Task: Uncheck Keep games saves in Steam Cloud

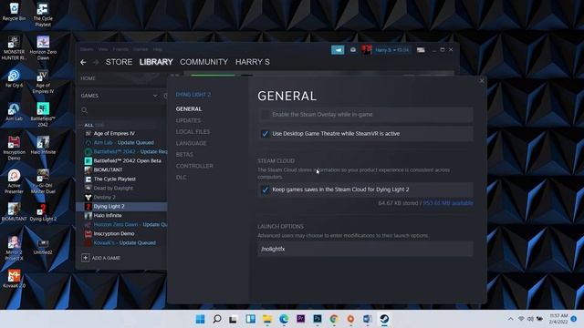Action: click(x=266, y=190)
